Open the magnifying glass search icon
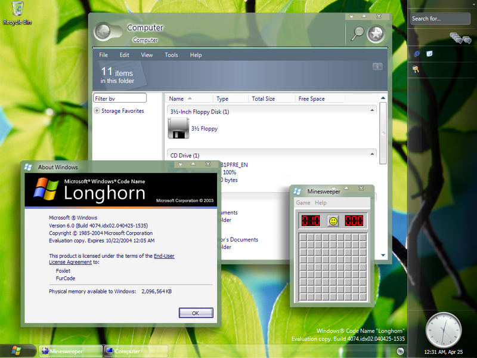477x358 pixels. pyautogui.click(x=357, y=33)
